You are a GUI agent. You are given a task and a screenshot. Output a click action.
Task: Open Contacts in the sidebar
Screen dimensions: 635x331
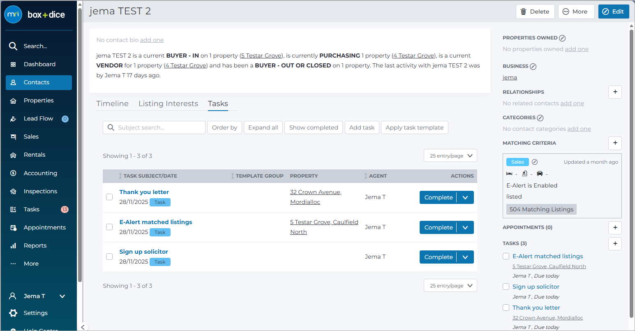tap(39, 82)
